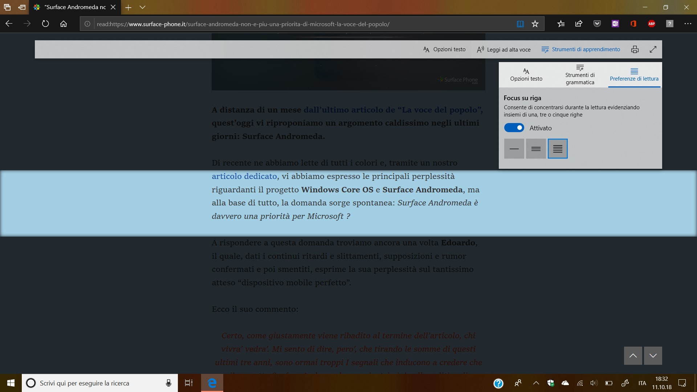Screen dimensions: 697x392
Task: Print the reading view article
Action: (635, 49)
